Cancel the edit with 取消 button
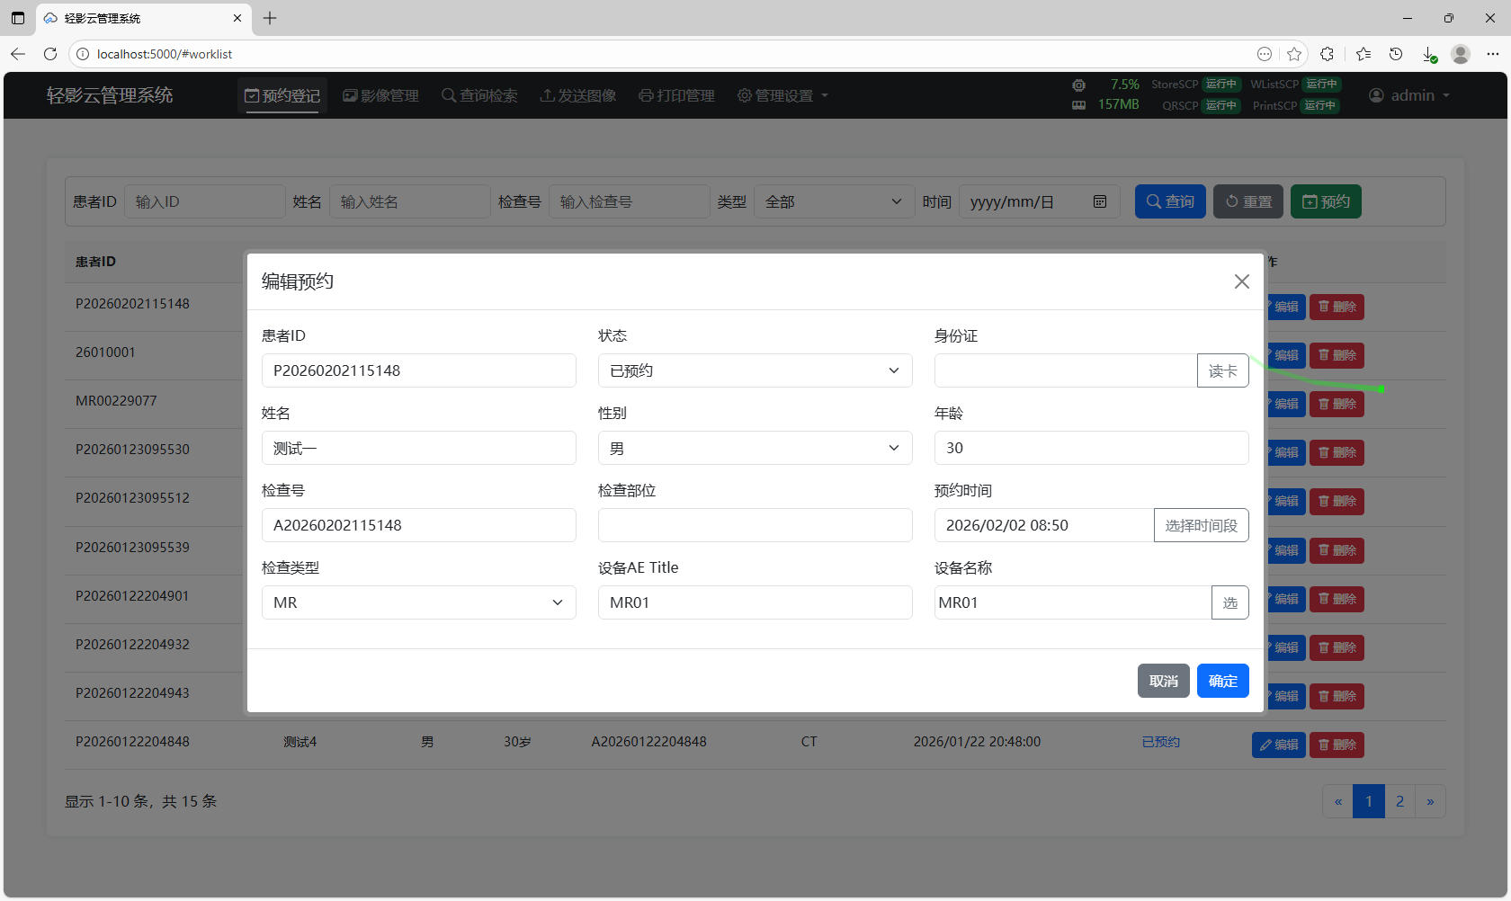 pyautogui.click(x=1163, y=681)
